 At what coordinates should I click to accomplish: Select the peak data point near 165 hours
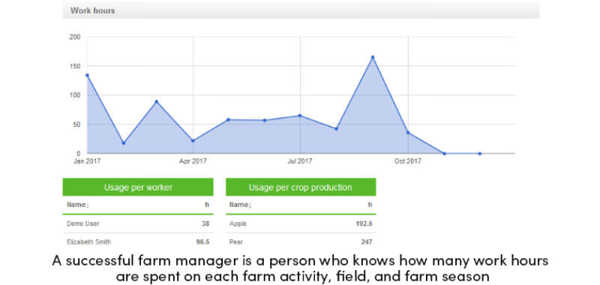pos(372,58)
